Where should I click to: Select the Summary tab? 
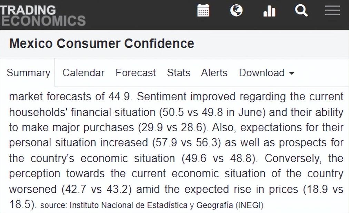[x=29, y=73]
